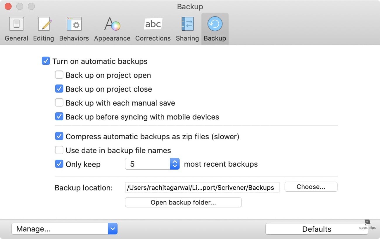Switch to the Corrections tab label
Image resolution: width=380 pixels, height=239 pixels.
pyautogui.click(x=153, y=38)
